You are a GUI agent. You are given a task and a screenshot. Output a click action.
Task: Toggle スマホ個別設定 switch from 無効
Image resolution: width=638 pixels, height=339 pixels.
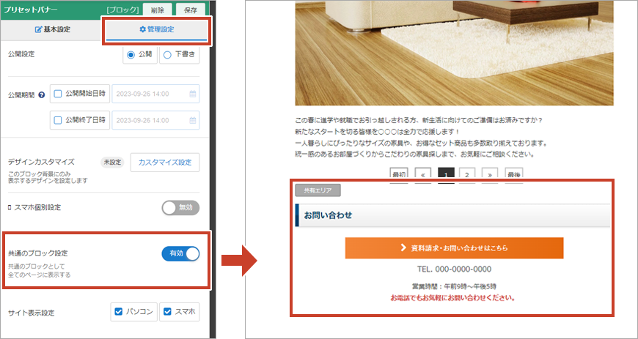(x=180, y=208)
